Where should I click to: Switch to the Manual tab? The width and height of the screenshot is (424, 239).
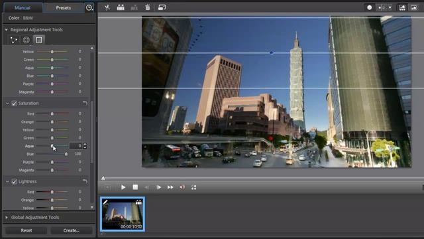tap(23, 7)
